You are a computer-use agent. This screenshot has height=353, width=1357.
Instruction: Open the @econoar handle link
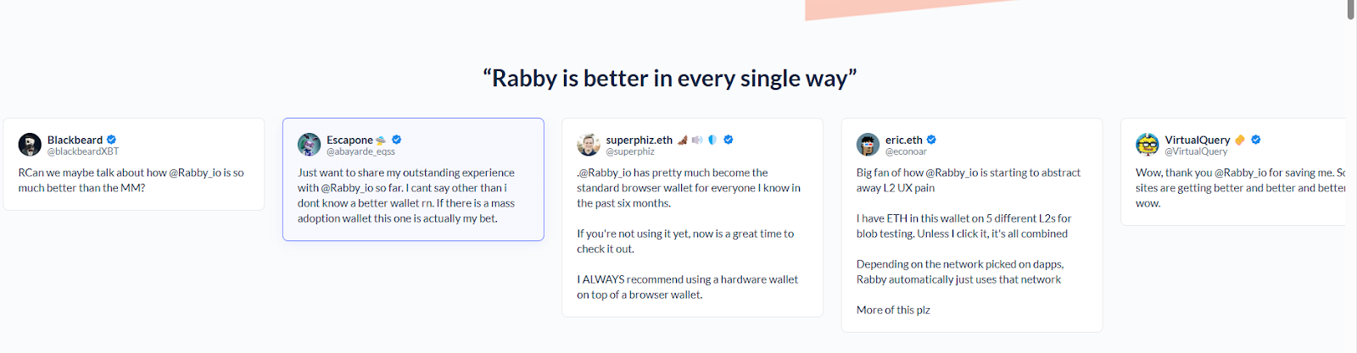(906, 152)
